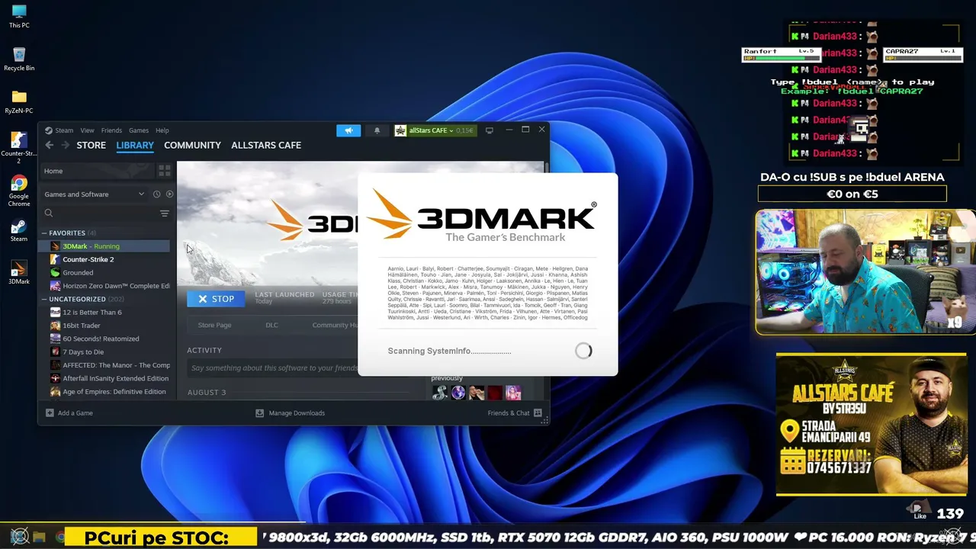Switch to the LIBRARY tab

point(135,145)
